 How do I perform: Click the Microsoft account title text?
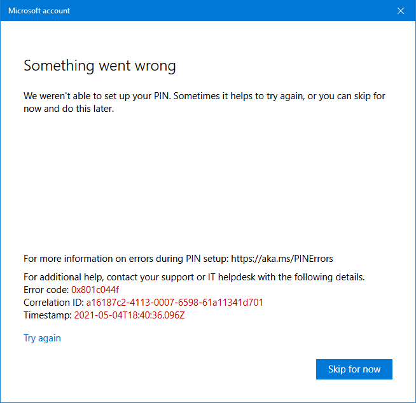click(x=39, y=11)
